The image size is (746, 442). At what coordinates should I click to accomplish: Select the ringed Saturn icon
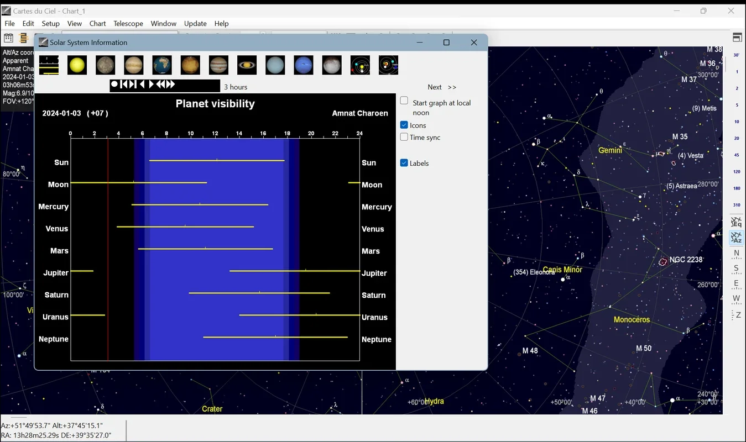[x=247, y=65]
